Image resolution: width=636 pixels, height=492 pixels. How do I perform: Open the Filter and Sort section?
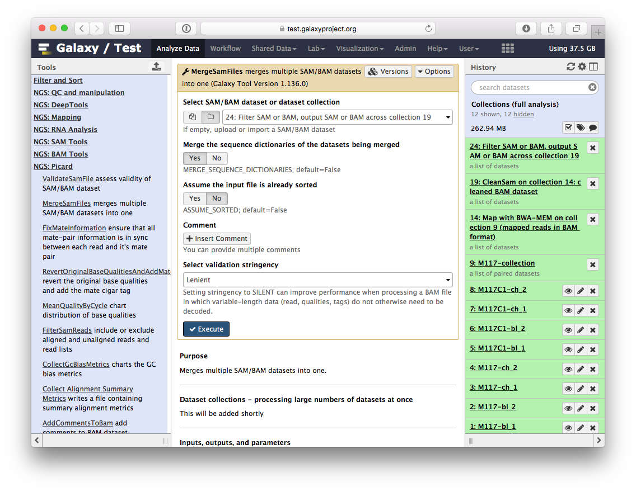click(x=58, y=80)
